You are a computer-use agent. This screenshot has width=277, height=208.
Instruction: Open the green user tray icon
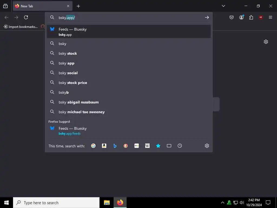229,203
